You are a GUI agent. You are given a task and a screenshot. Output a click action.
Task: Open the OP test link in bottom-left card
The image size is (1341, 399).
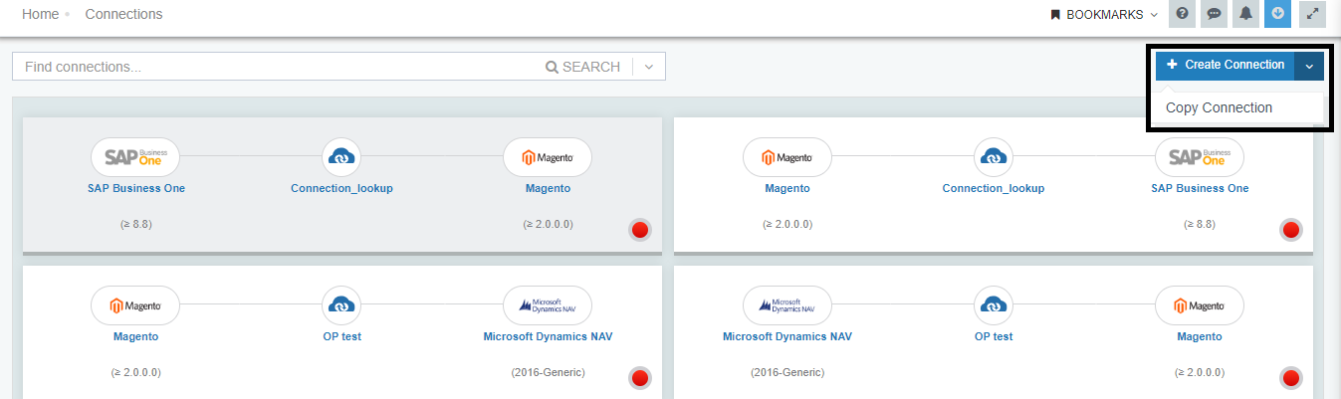[341, 336]
